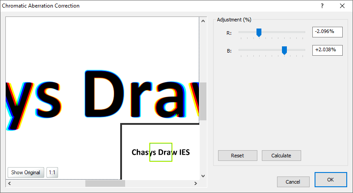The width and height of the screenshot is (353, 193).
Task: Click the preview vertical scrollbar up arrow
Action: (203, 21)
